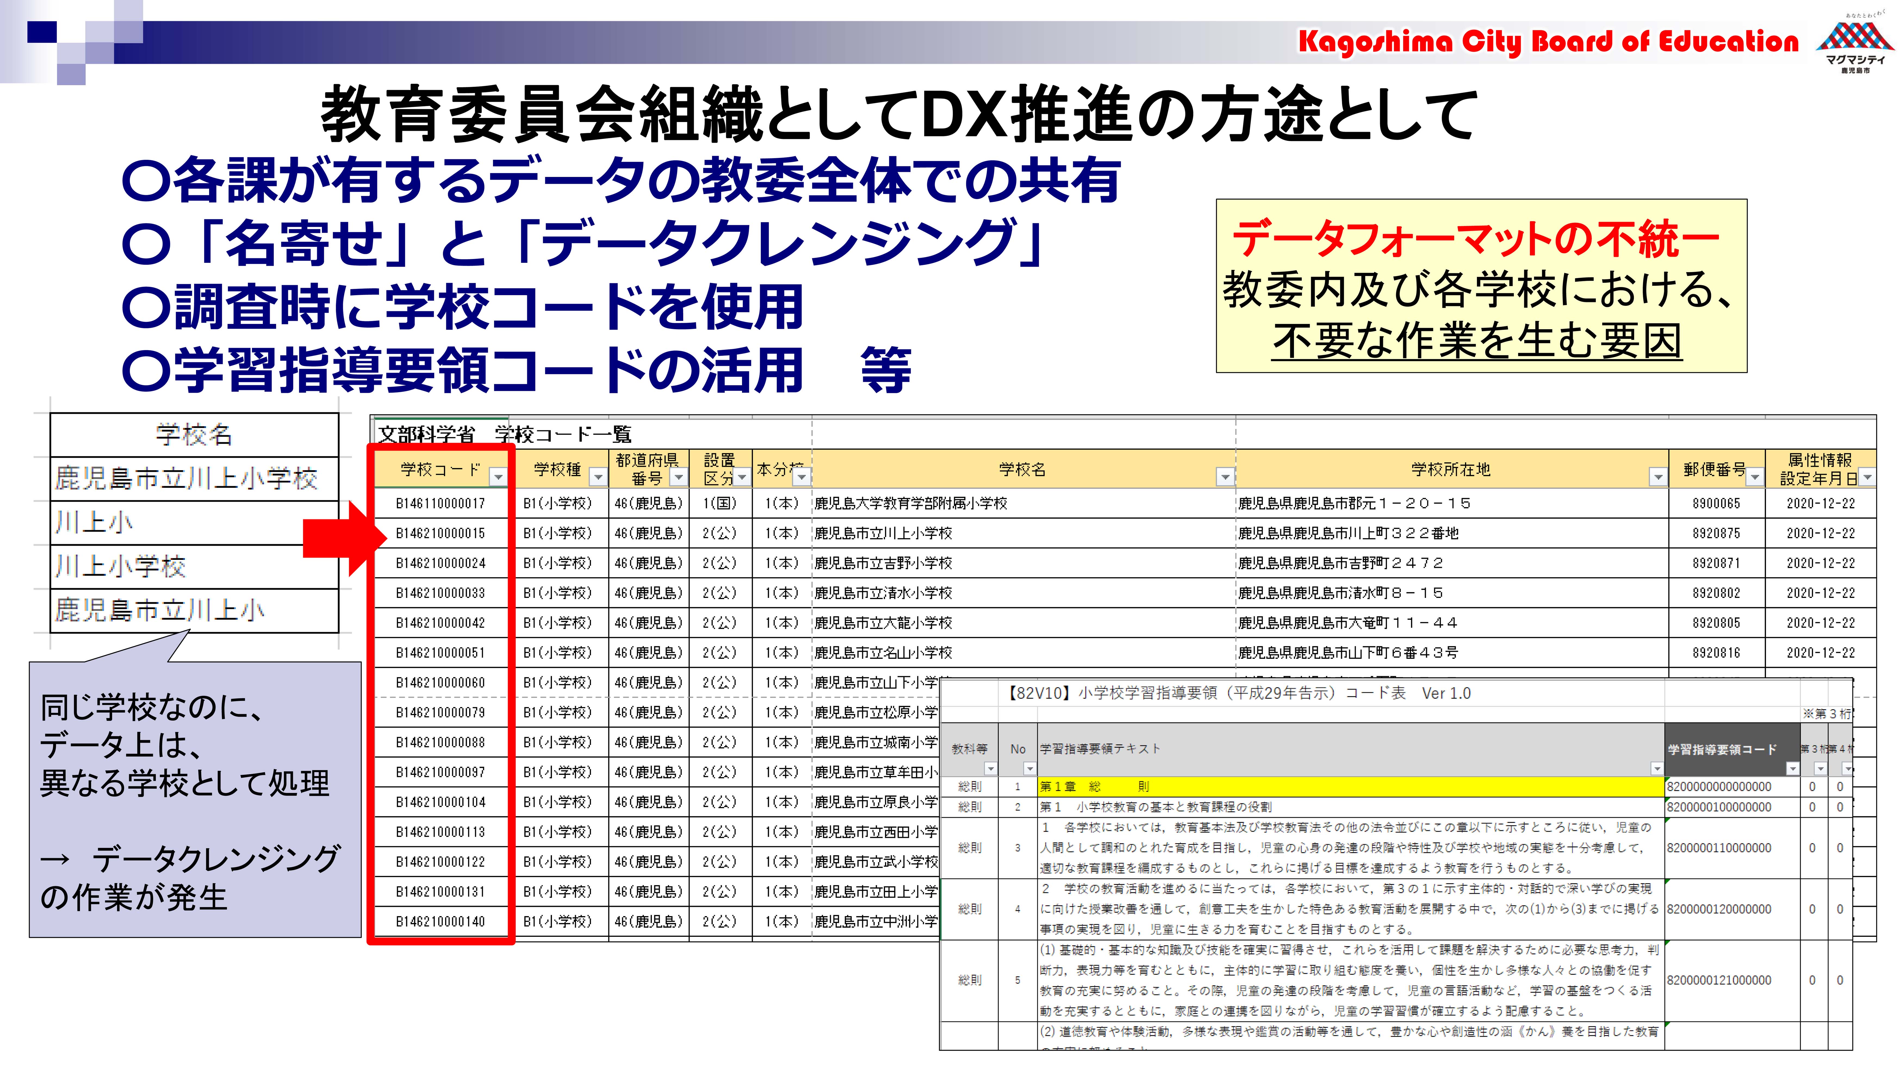The width and height of the screenshot is (1903, 1070).
Task: Click the 川上小学校 cell in the small table
Action: click(x=194, y=566)
